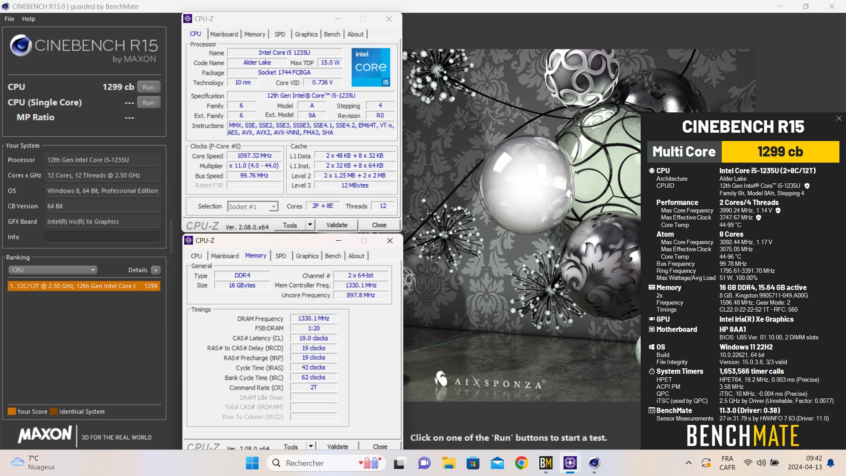The image size is (846, 476).
Task: Open About tab in upper CPU-Z
Action: pyautogui.click(x=356, y=34)
